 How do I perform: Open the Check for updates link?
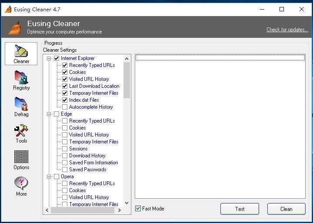287,30
